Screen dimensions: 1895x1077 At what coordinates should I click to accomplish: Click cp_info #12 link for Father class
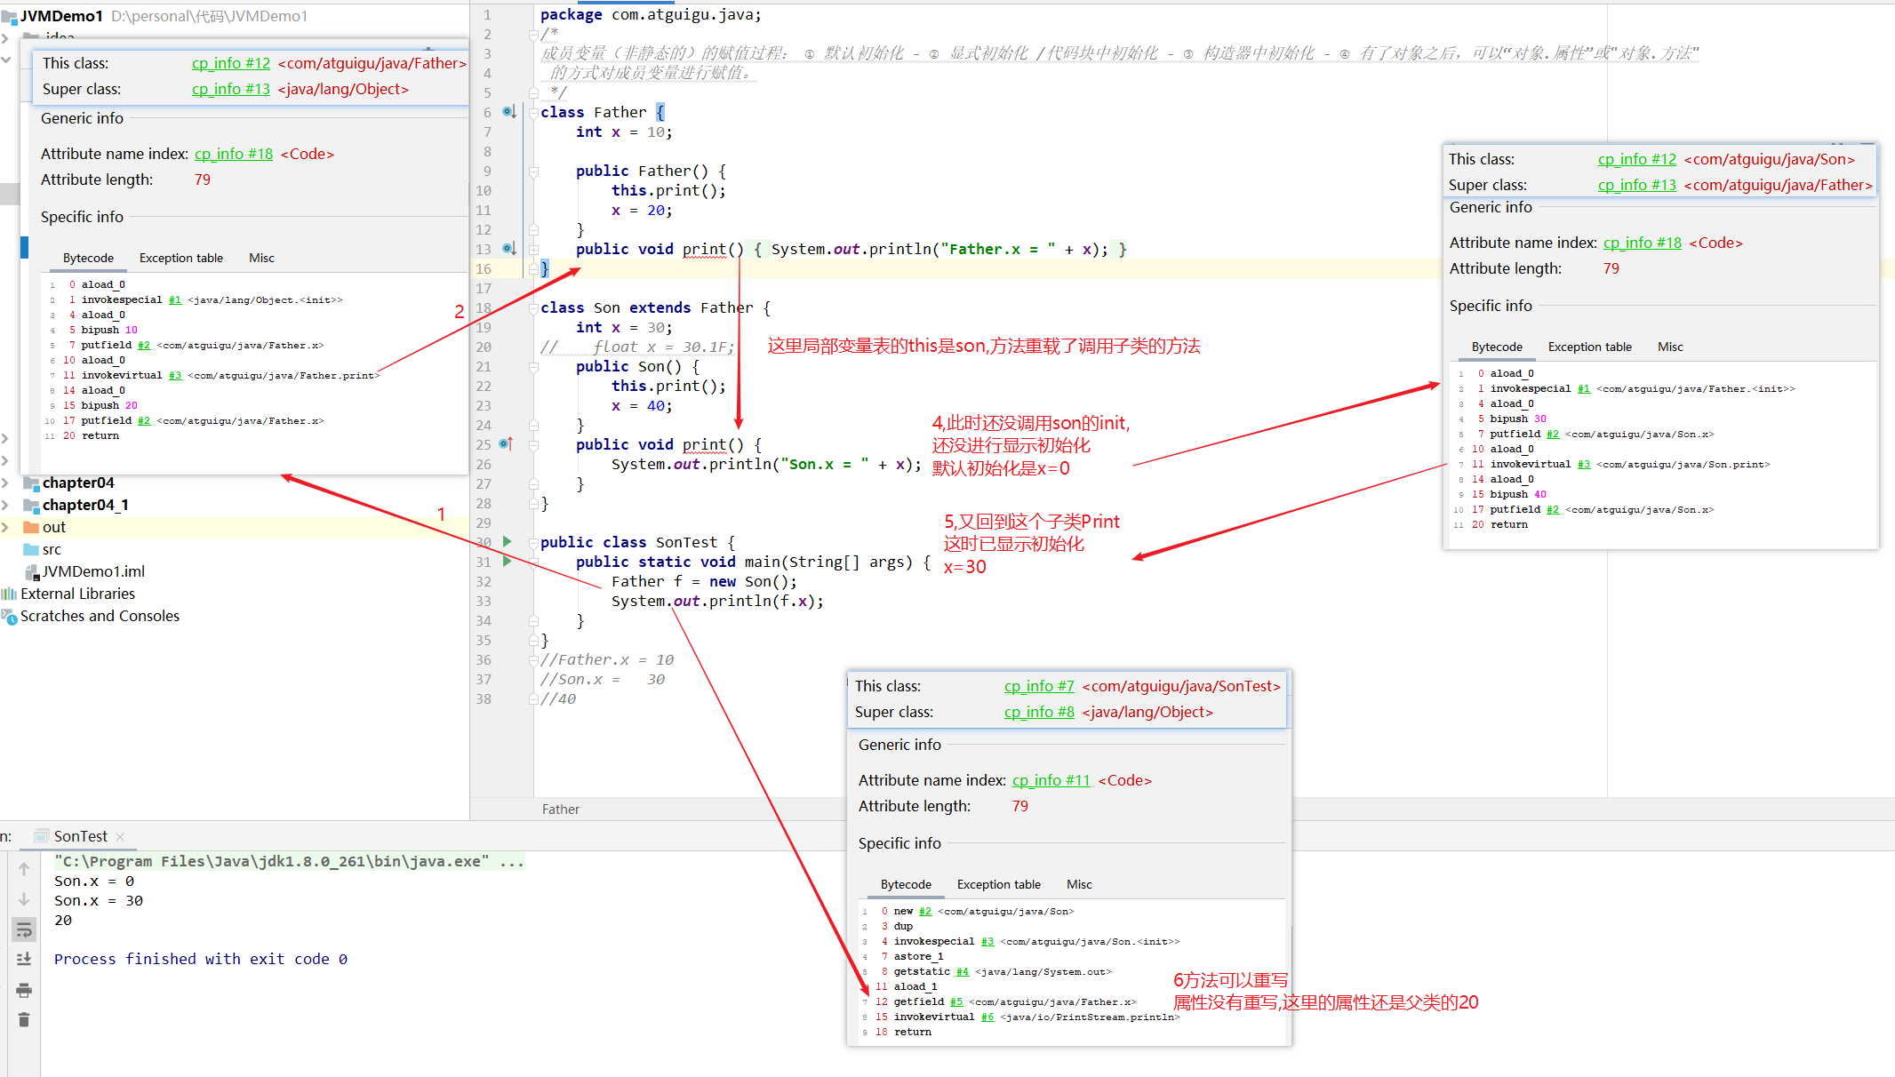(230, 63)
